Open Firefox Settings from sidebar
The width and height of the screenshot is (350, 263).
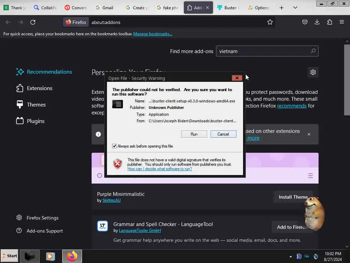pos(38,217)
